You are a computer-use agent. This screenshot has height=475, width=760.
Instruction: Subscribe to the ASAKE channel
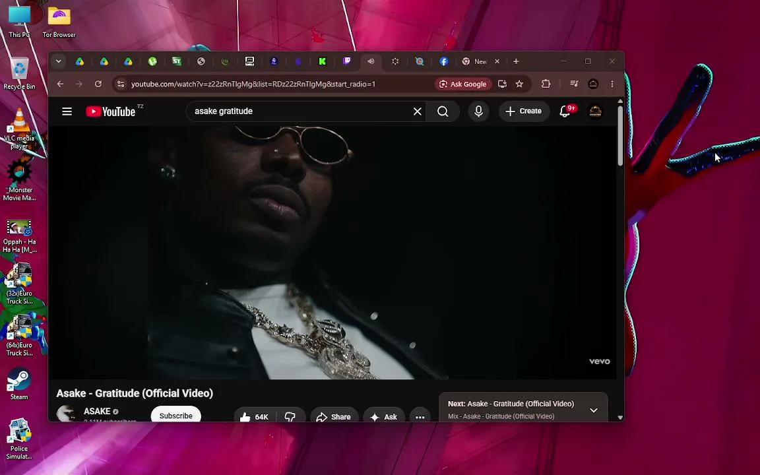pos(176,416)
